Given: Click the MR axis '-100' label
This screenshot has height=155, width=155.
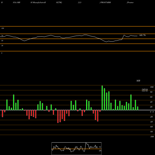Looking at the screenshot, I should pyautogui.click(x=152, y=137).
